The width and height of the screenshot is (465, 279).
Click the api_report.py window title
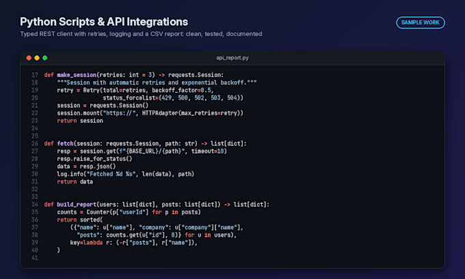coord(232,58)
